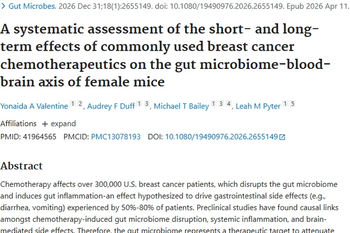The height and width of the screenshot is (233, 350).
Task: Click the external link icon after DOI
Action: tap(282, 137)
